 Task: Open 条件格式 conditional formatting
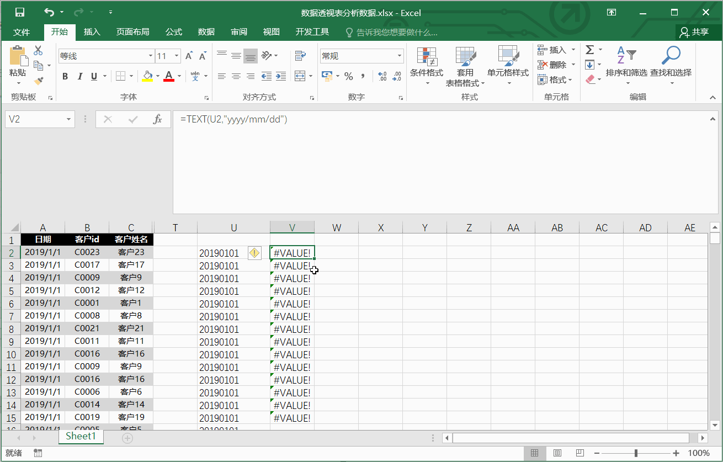(427, 66)
